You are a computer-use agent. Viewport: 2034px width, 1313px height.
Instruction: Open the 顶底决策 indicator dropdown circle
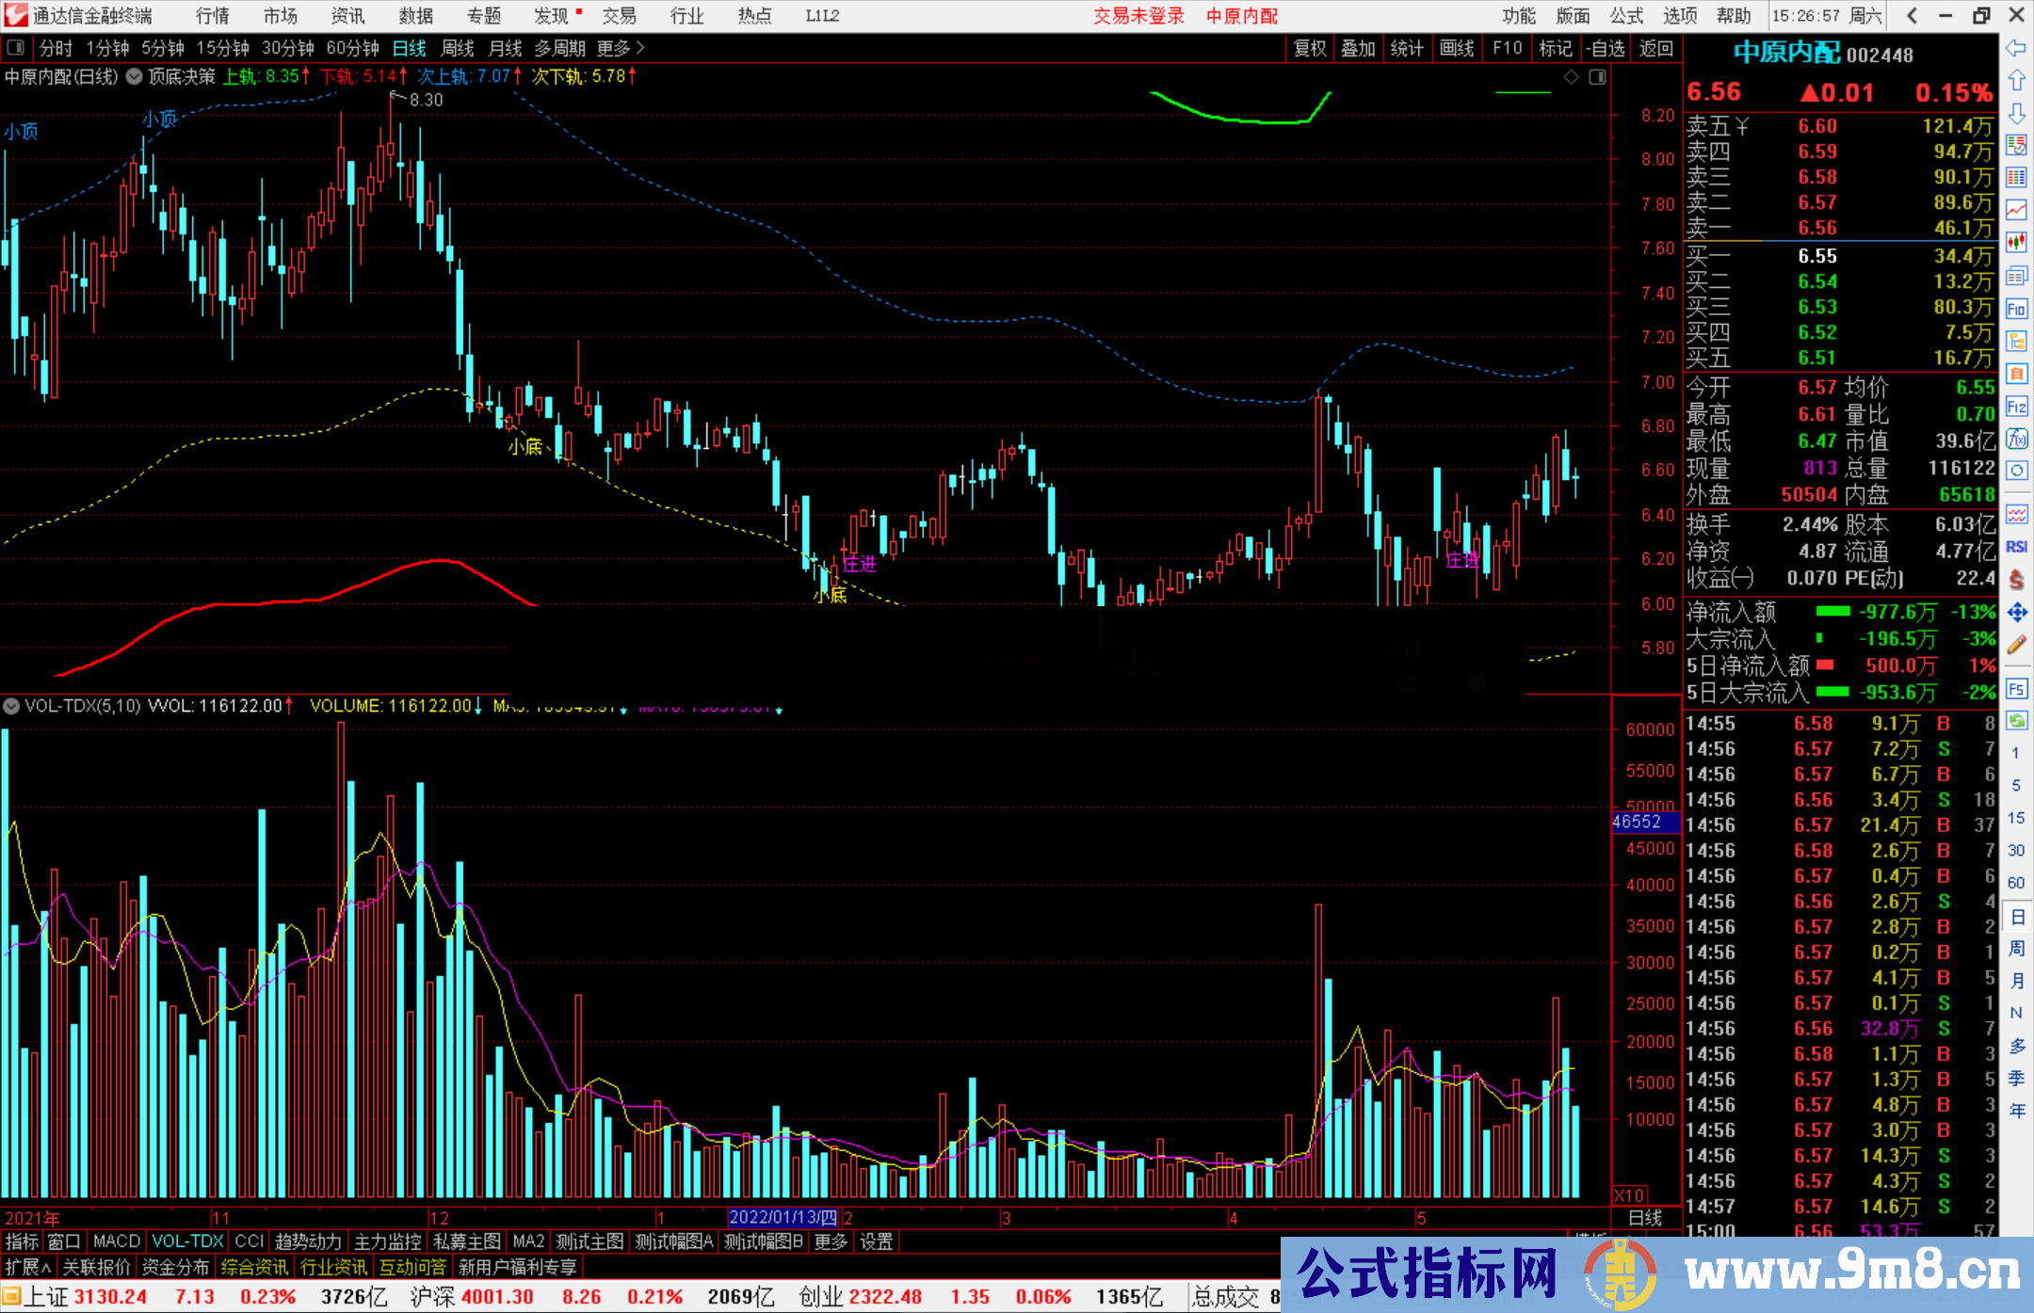(135, 76)
